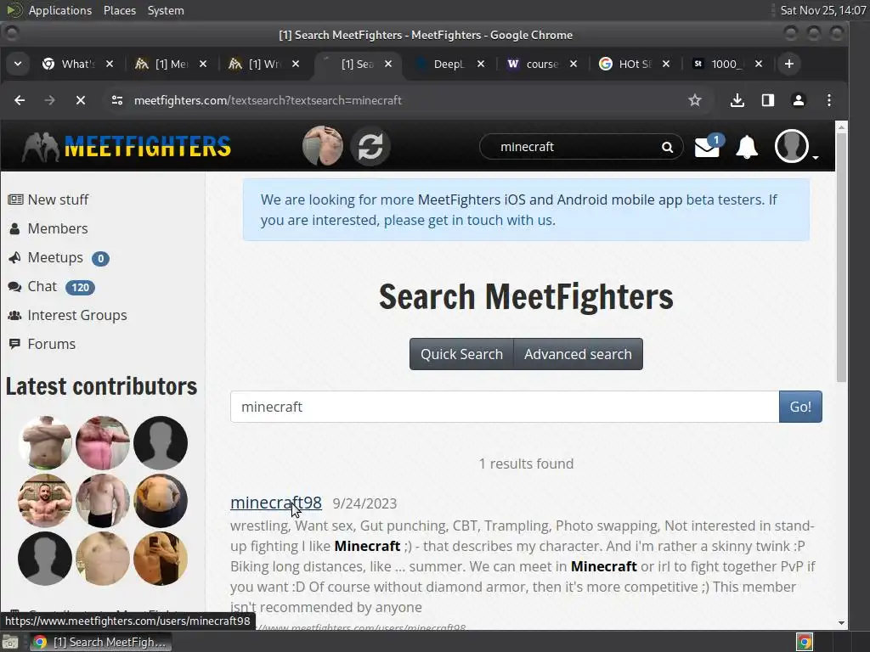
Task: Click the Members person icon
Action: 15,228
